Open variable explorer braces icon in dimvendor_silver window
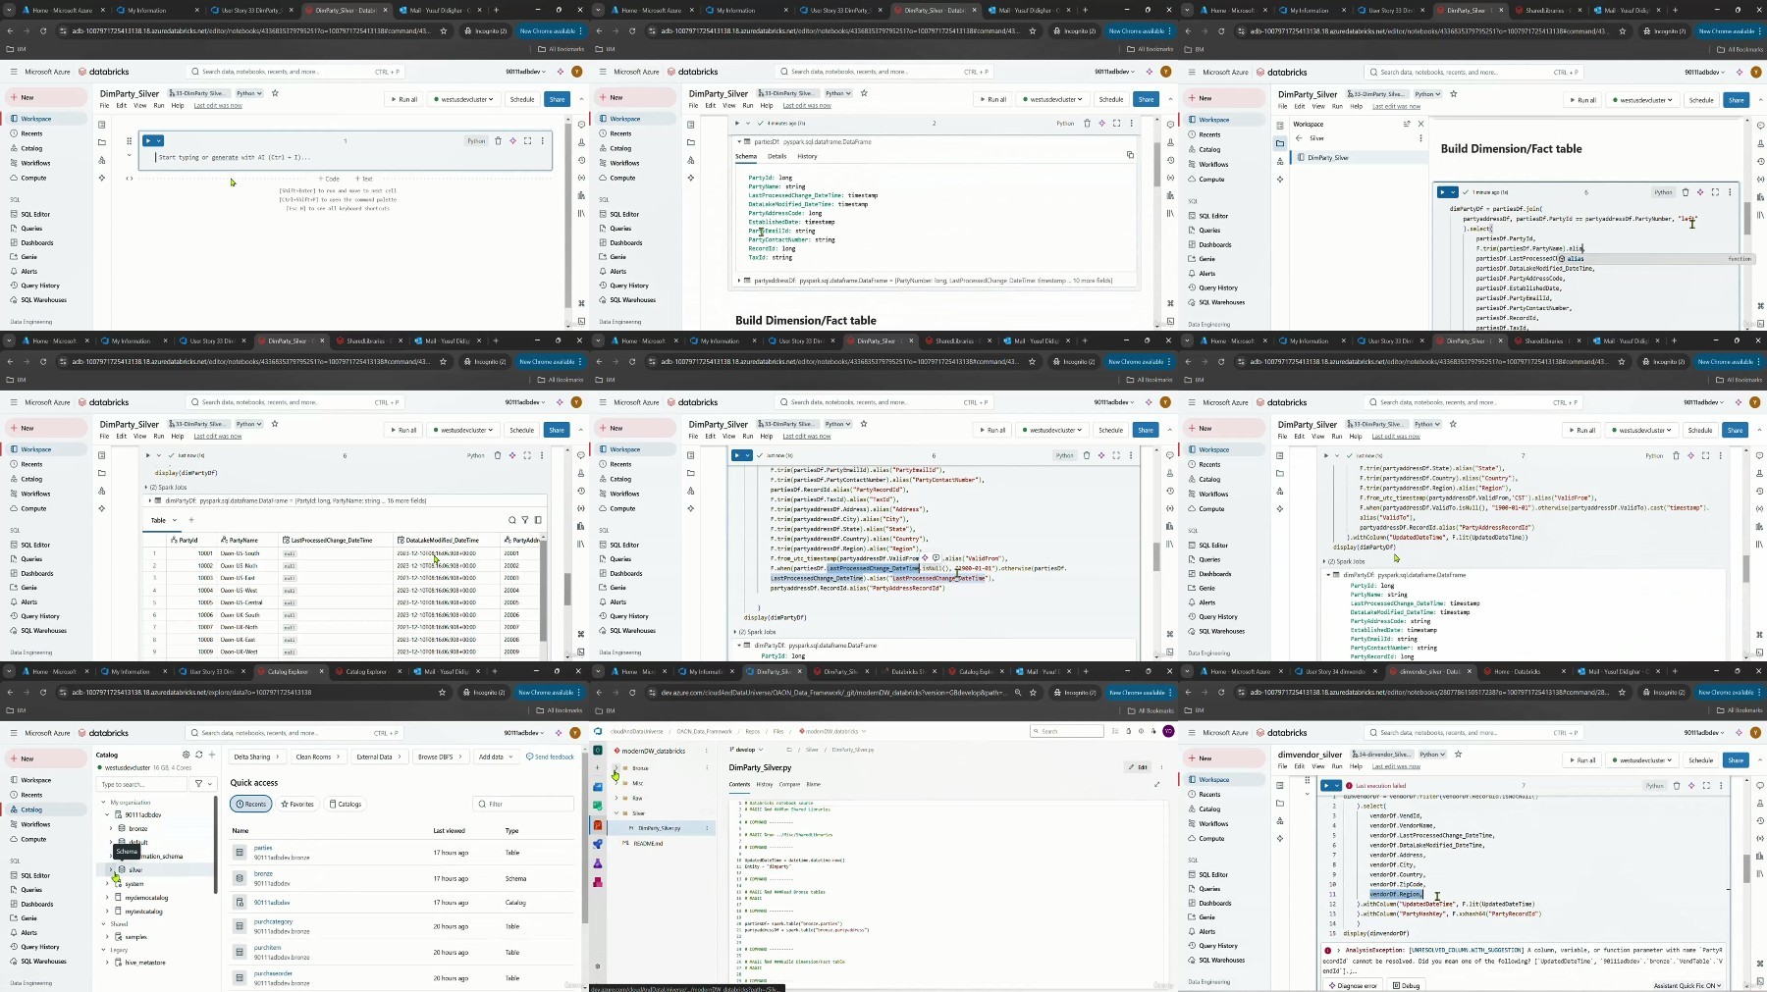 pyautogui.click(x=1760, y=840)
